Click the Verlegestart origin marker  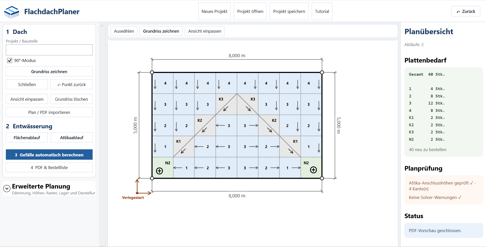[x=137, y=193]
